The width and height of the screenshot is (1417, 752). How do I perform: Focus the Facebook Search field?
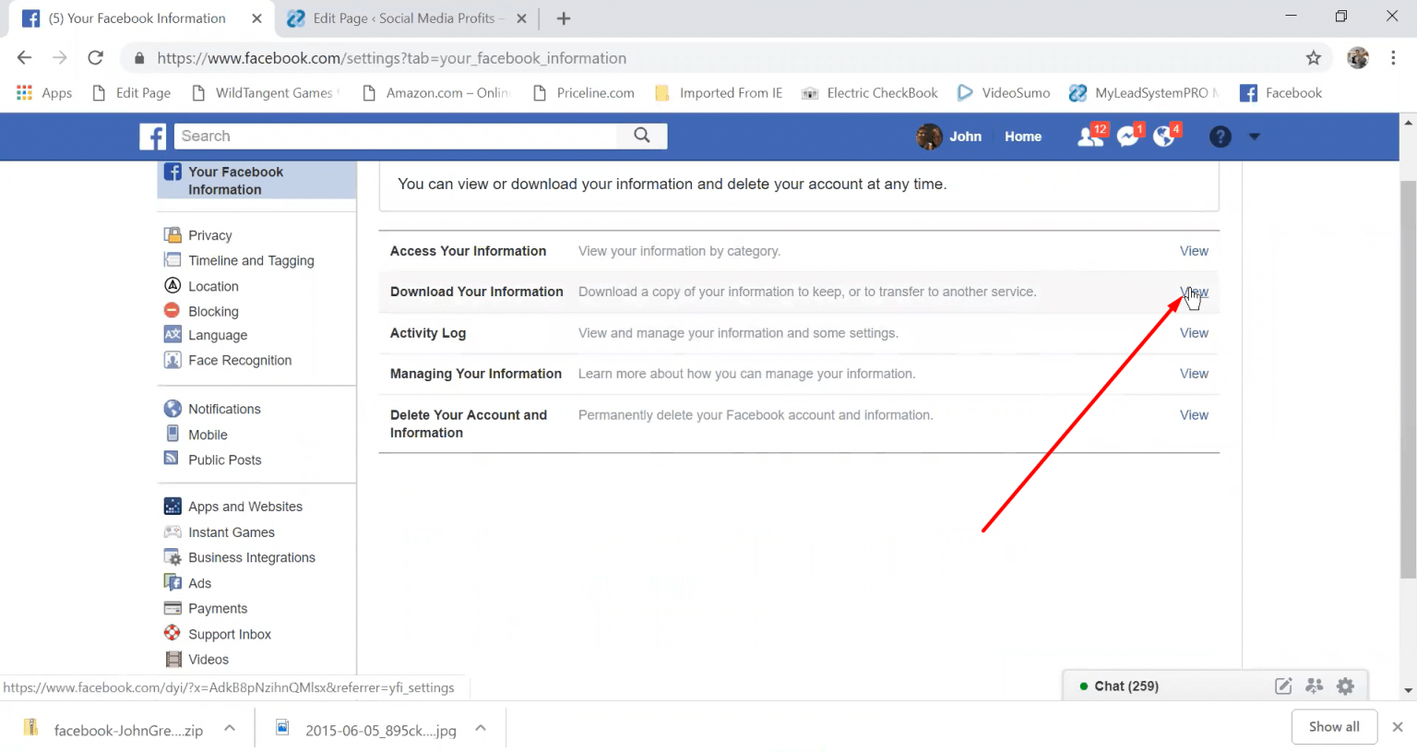coord(397,136)
